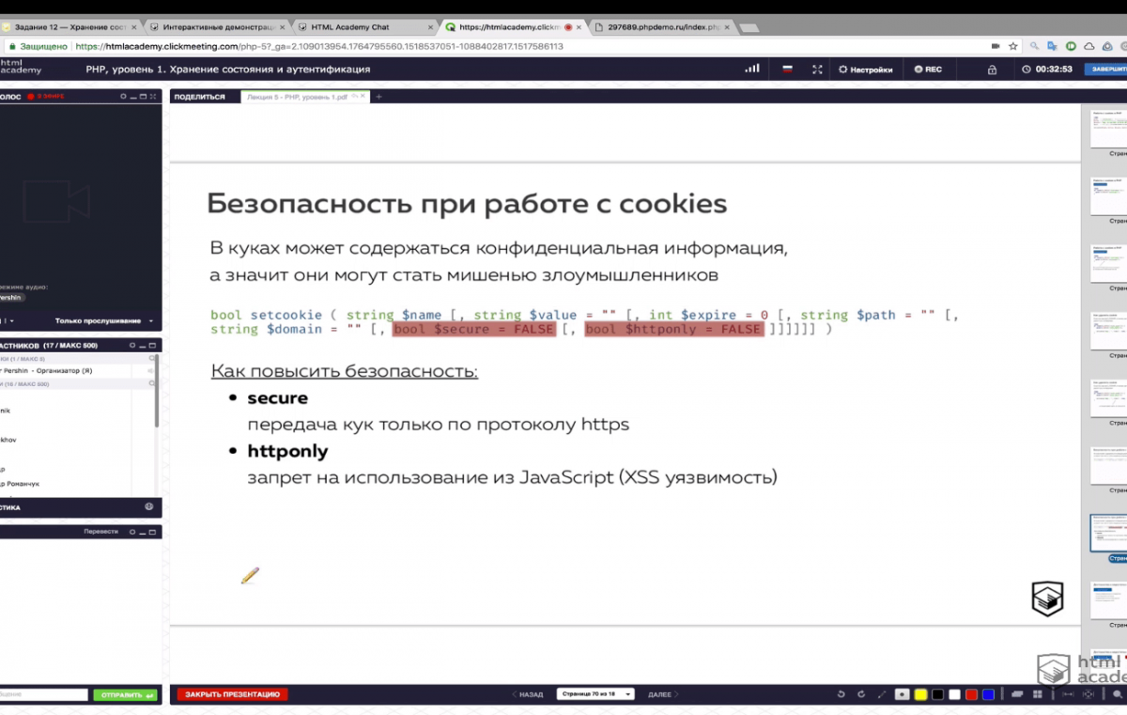Pick the white drawing color
The height and width of the screenshot is (715, 1127).
pyautogui.click(x=954, y=694)
